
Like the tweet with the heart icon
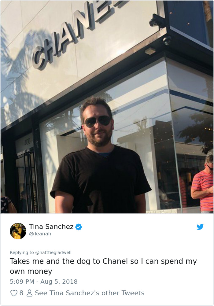pos(14,293)
